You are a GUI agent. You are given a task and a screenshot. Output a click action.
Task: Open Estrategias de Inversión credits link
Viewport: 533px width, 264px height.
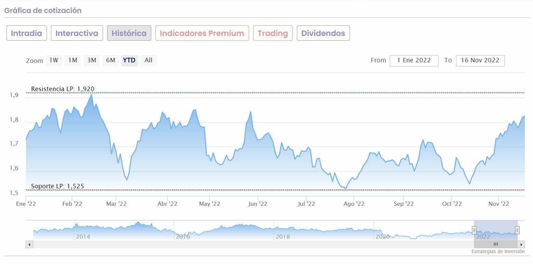coord(498,252)
